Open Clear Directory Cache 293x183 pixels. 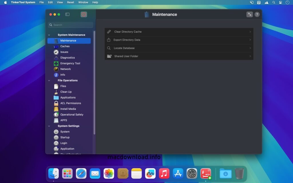pos(179,32)
